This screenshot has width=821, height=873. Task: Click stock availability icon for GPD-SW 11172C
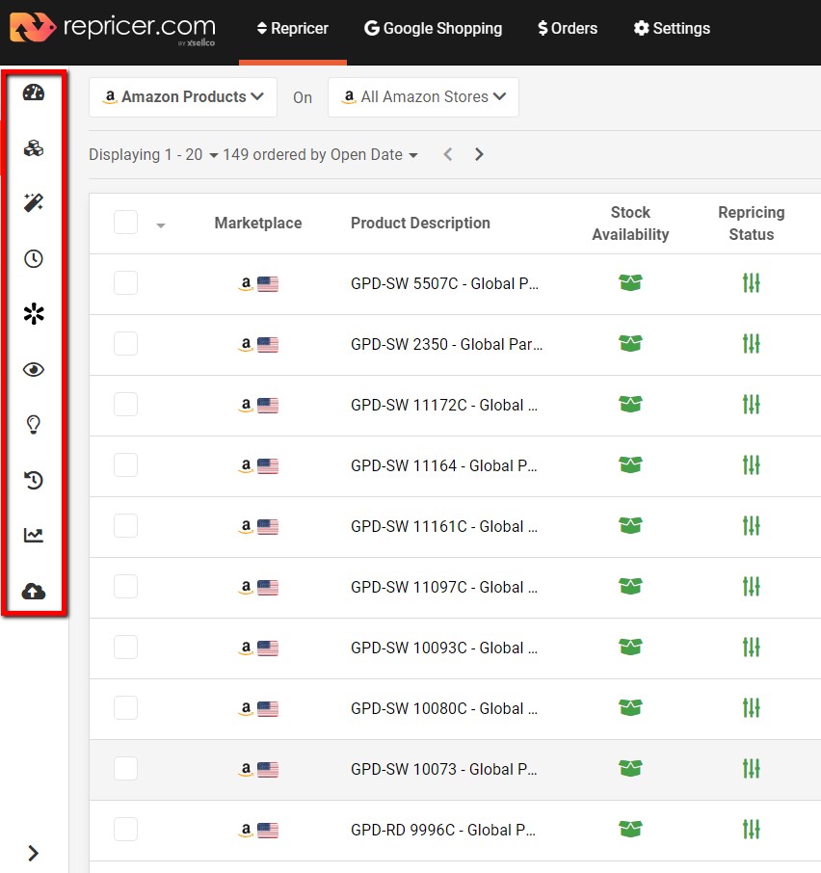pyautogui.click(x=630, y=404)
